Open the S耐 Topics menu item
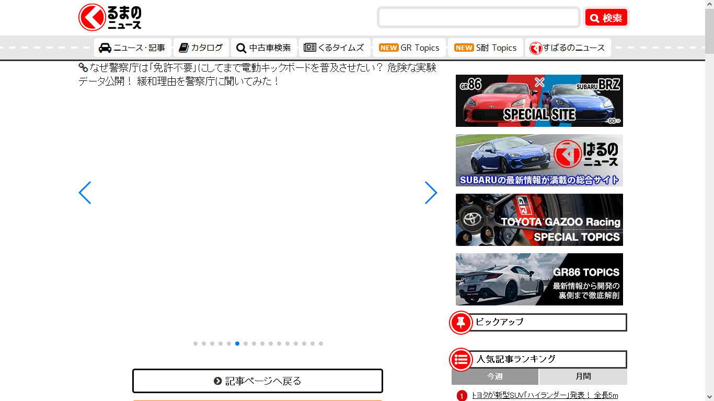714x401 pixels. pyautogui.click(x=486, y=48)
